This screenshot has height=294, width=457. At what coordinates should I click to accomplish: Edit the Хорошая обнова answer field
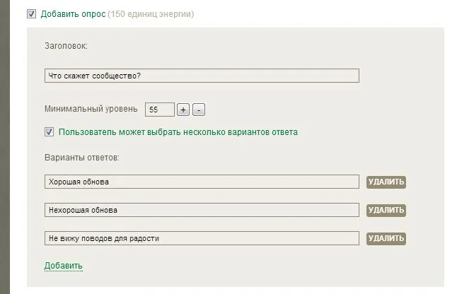pos(202,182)
